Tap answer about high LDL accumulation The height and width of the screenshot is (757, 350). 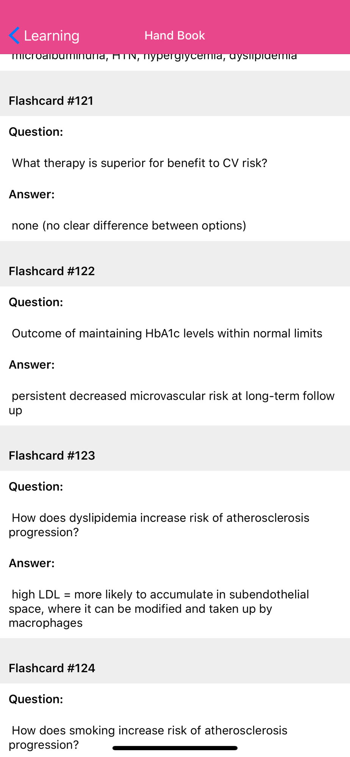[159, 609]
